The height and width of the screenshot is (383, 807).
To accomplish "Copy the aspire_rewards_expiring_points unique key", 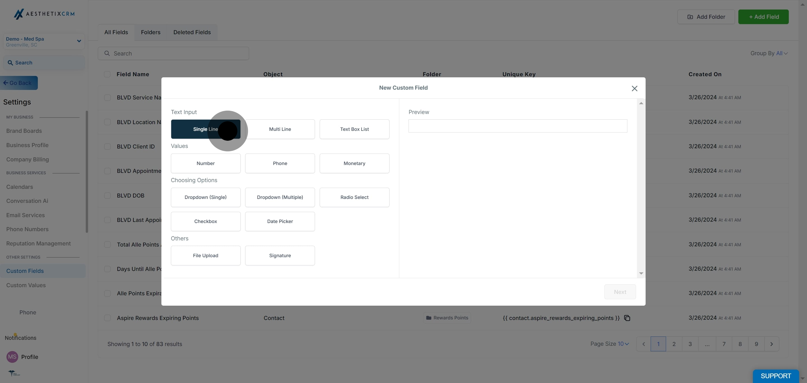I will coord(627,318).
